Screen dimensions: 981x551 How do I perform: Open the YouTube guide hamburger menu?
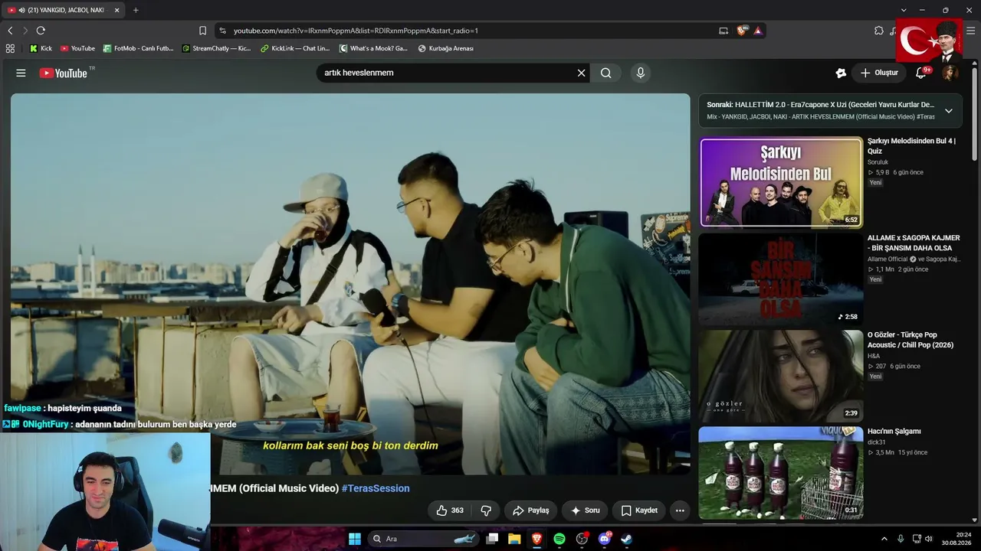[21, 73]
